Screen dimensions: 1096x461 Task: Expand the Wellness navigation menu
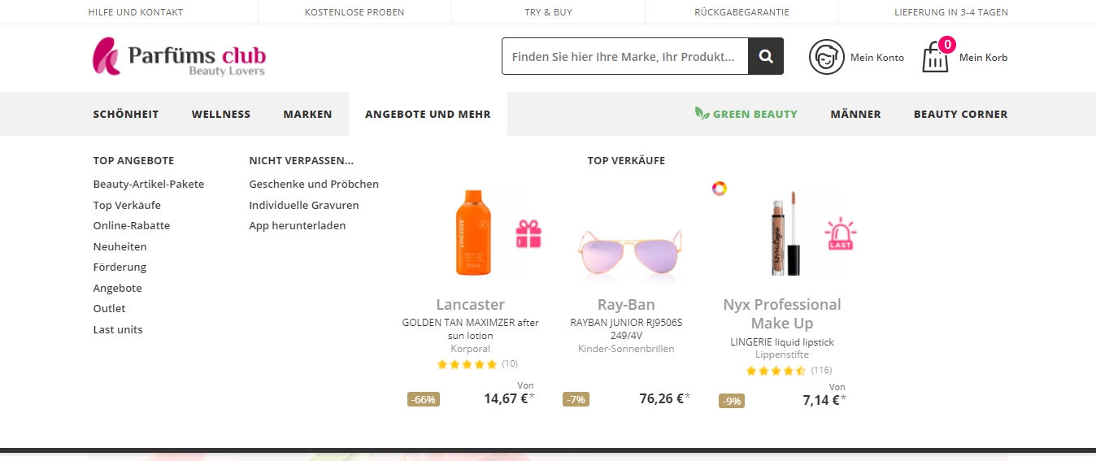point(221,115)
